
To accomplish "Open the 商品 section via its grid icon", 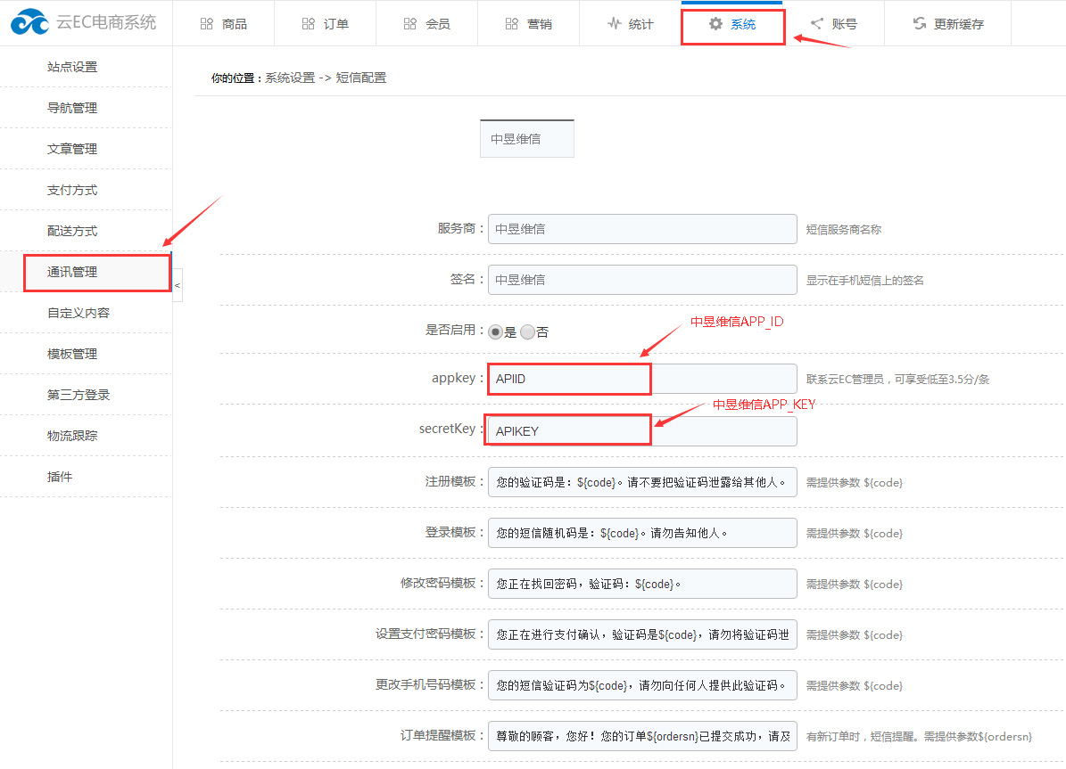I will coord(207,24).
